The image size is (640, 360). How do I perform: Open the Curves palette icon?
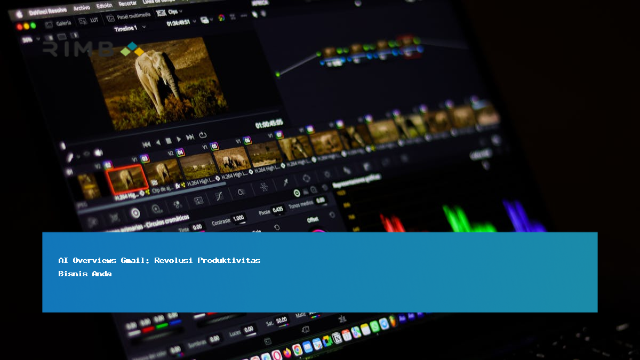[219, 196]
